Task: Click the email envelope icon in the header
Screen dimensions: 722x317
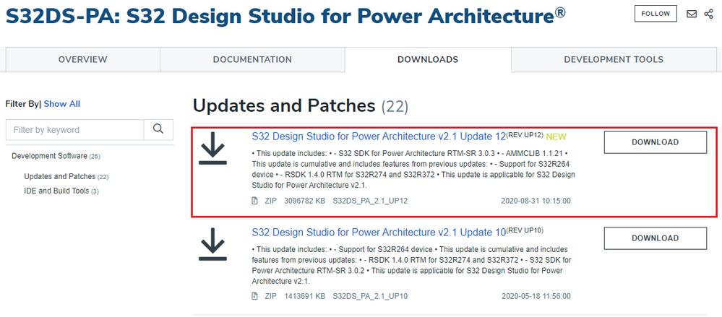Action: 692,14
